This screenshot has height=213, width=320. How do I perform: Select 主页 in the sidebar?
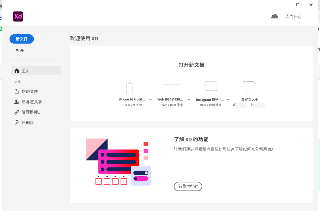coord(36,70)
